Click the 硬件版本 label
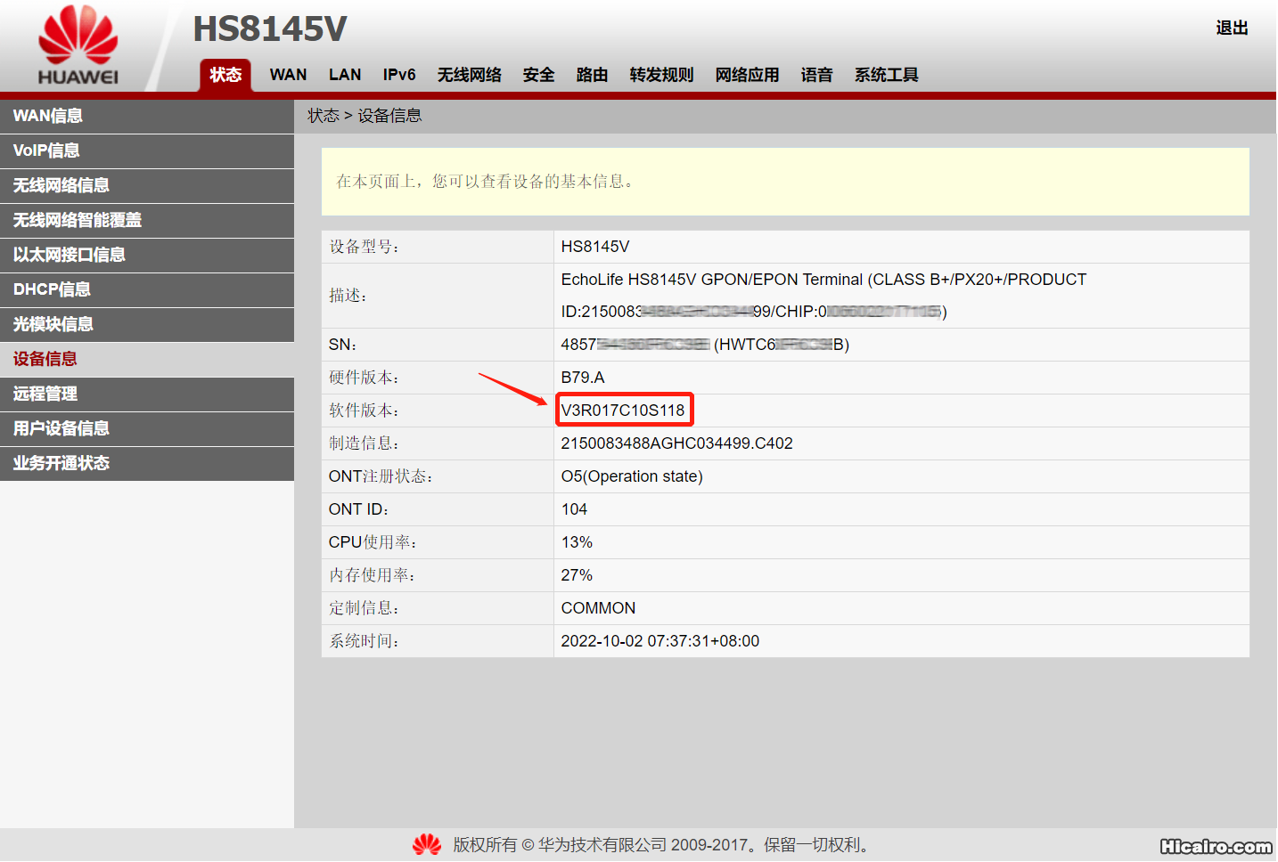The image size is (1278, 862). (364, 378)
